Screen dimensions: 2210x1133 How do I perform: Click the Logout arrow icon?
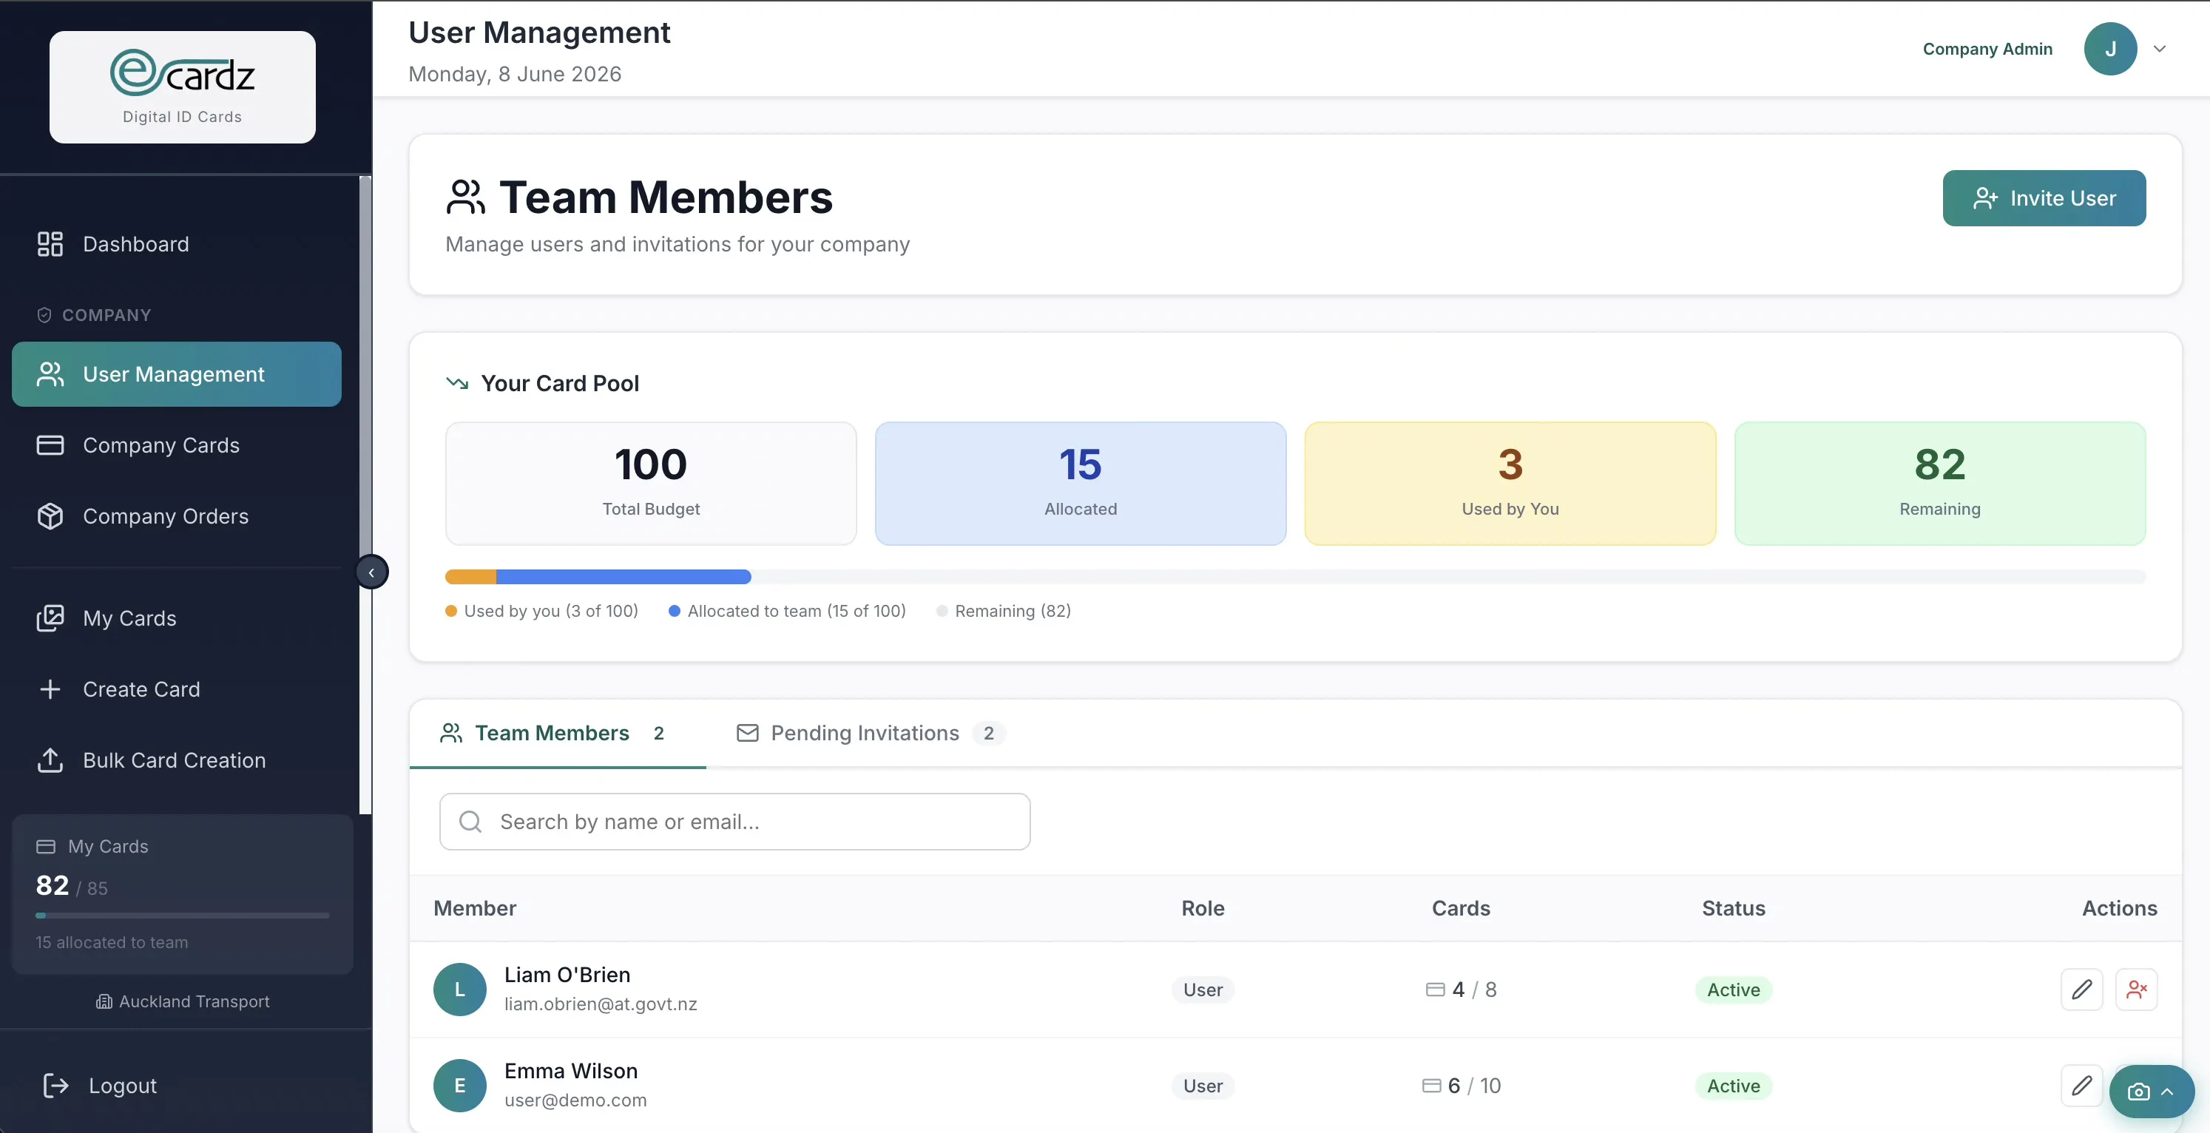click(x=55, y=1086)
